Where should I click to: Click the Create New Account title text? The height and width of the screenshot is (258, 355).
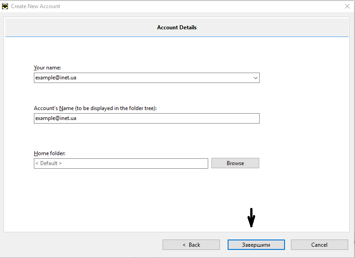36,6
